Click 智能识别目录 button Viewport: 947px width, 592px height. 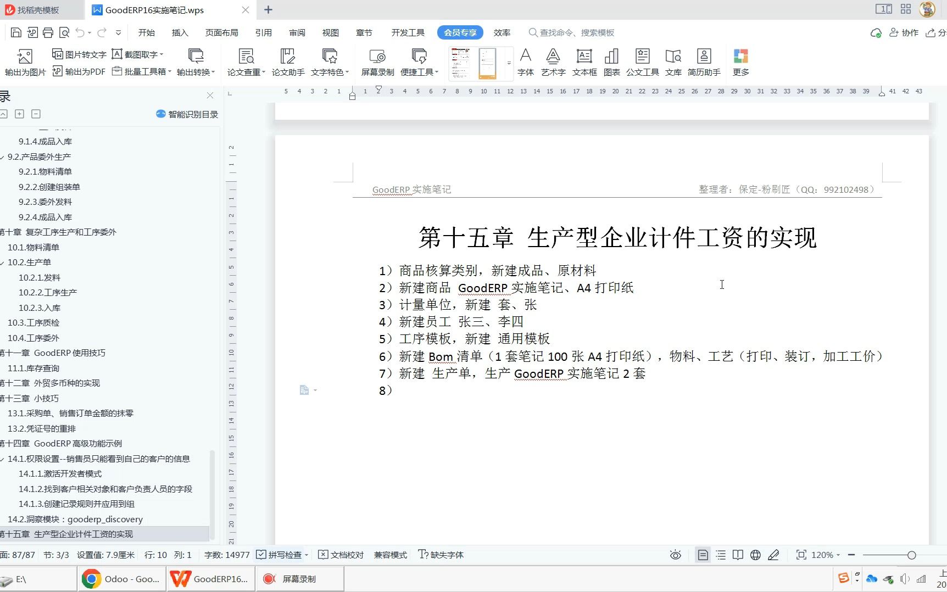point(187,114)
